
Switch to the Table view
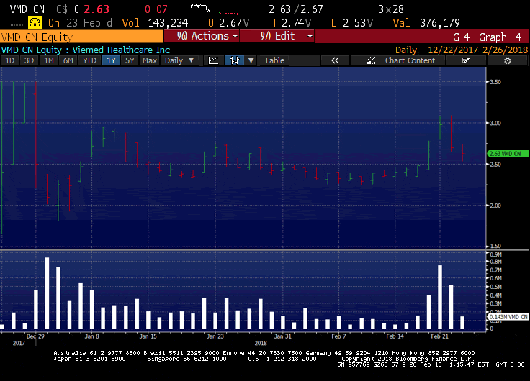pyautogui.click(x=274, y=61)
